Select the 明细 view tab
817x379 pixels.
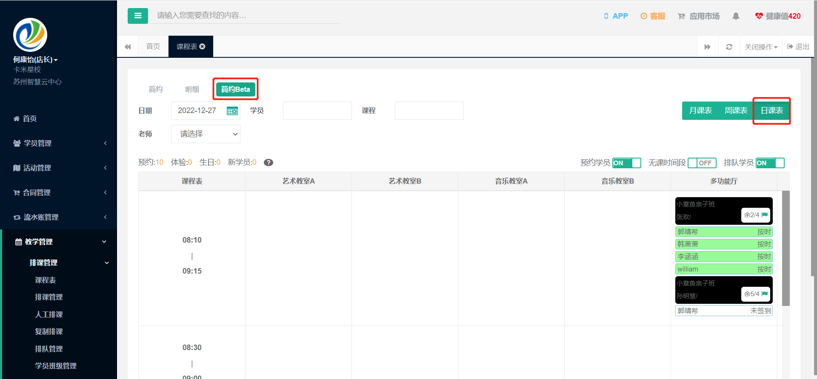click(x=192, y=89)
